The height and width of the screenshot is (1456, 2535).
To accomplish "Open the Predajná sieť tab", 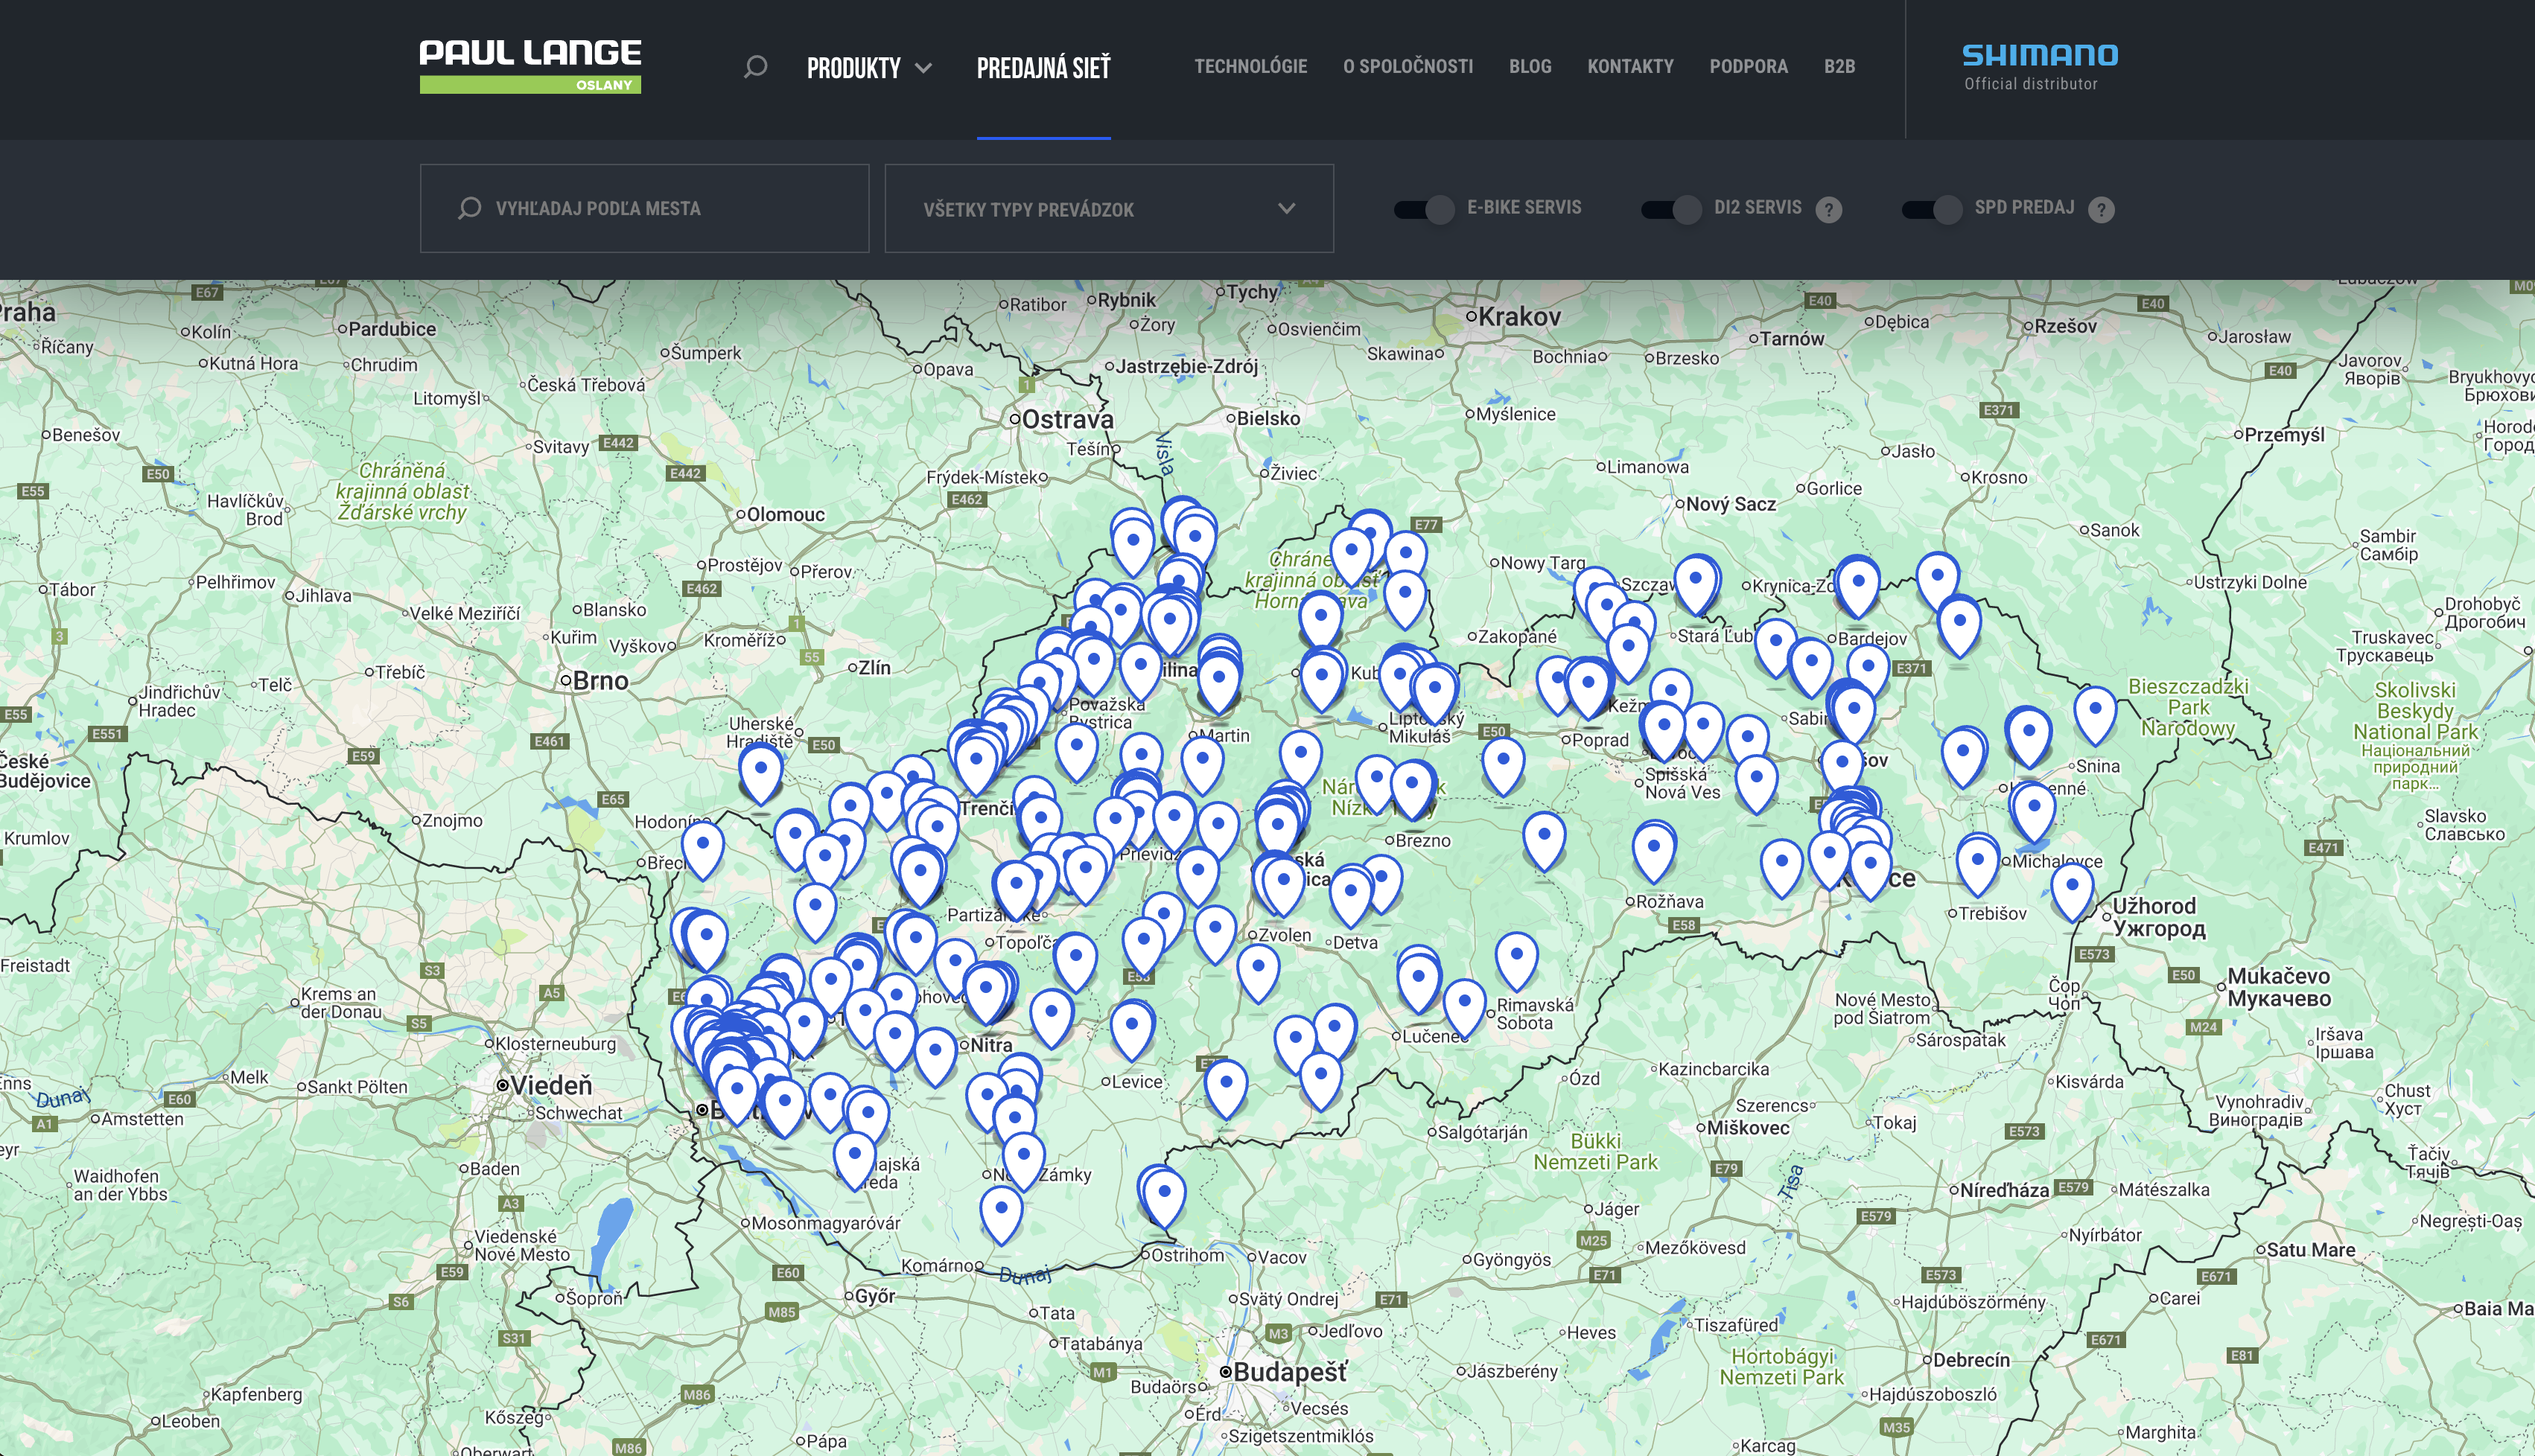I will (x=1043, y=68).
